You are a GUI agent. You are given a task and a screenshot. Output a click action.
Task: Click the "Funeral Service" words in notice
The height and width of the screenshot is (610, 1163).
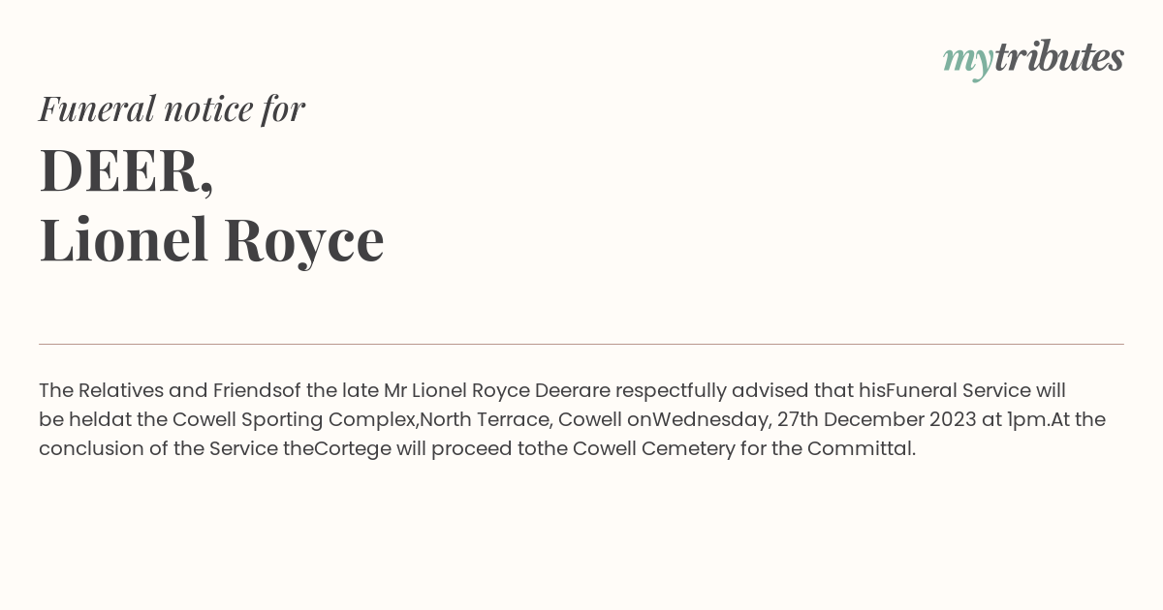pos(959,390)
